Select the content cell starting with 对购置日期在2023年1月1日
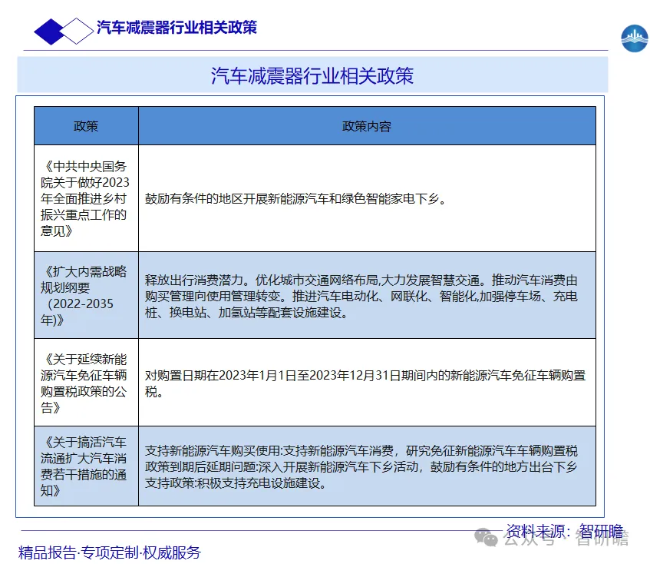The image size is (650, 564). pos(367,383)
